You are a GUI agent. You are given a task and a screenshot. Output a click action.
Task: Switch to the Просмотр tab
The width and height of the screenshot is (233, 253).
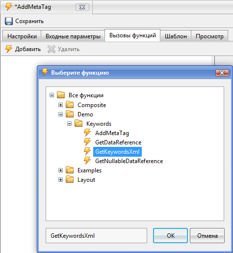(x=209, y=36)
